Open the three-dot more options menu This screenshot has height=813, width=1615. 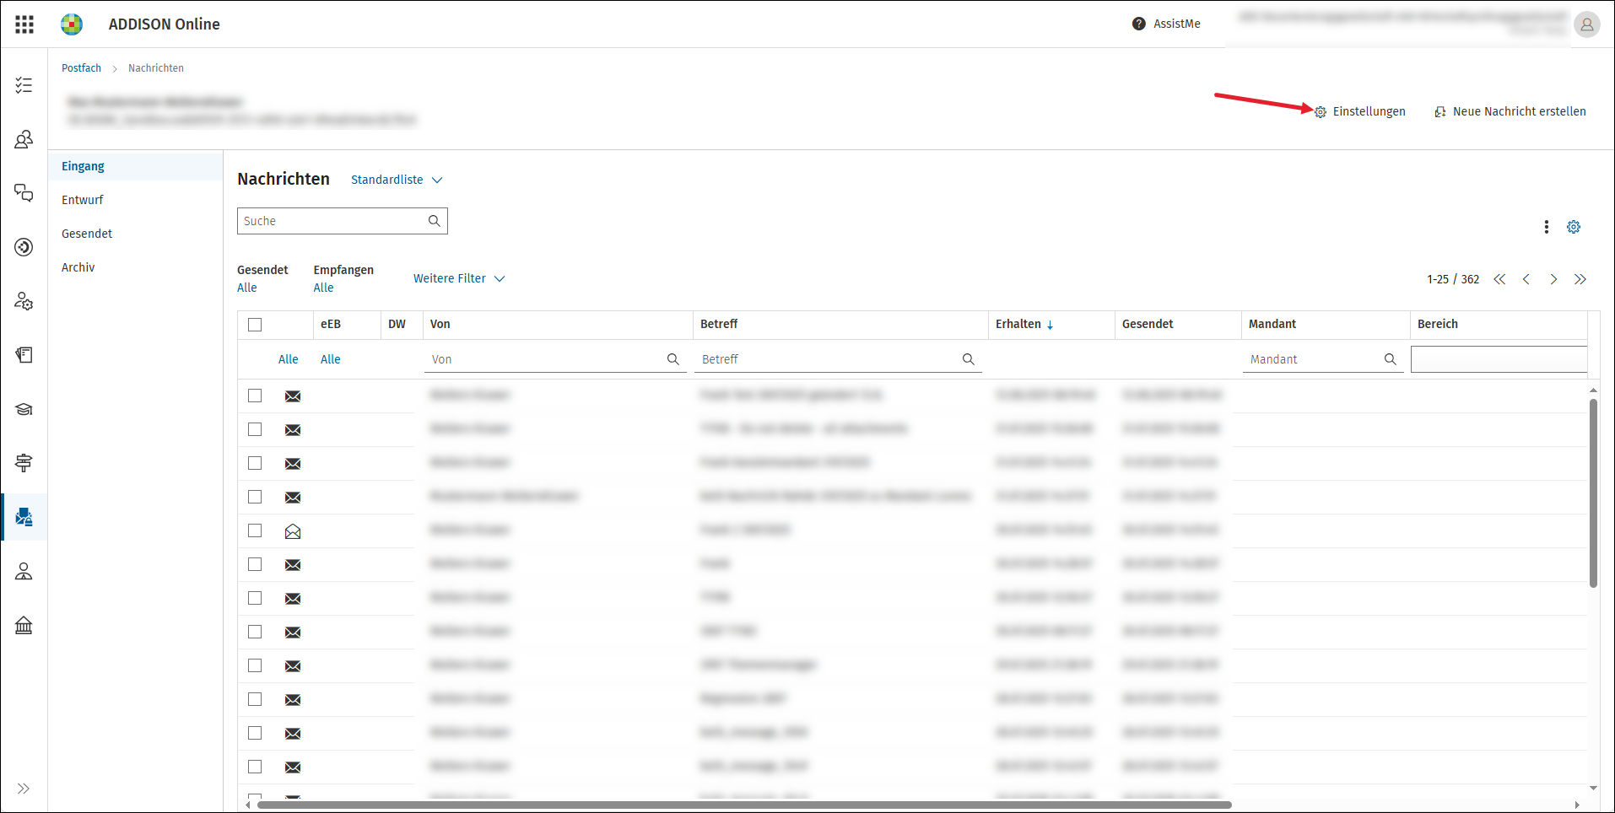(x=1546, y=227)
